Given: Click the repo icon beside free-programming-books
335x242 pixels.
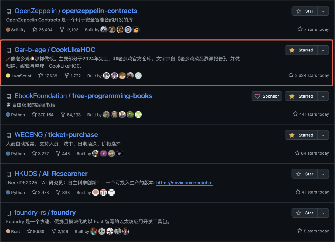Looking at the screenshot, I should point(9,96).
